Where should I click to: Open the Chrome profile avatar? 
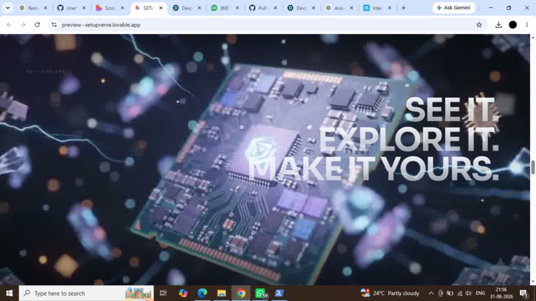tap(513, 25)
